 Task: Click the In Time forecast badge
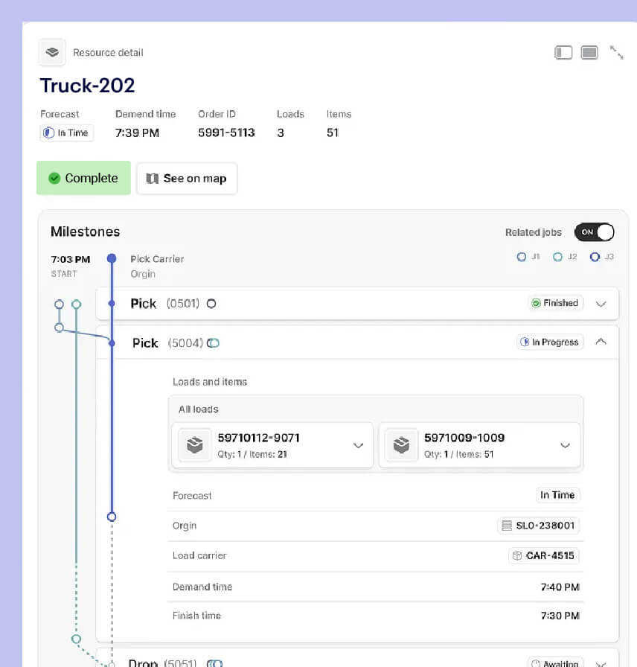click(66, 133)
